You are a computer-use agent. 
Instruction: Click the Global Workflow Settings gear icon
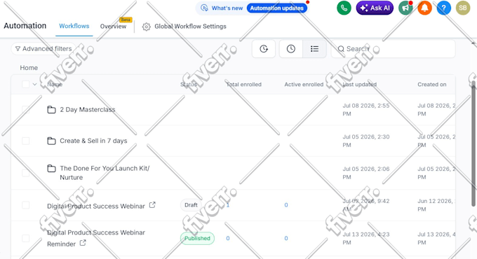click(x=146, y=27)
